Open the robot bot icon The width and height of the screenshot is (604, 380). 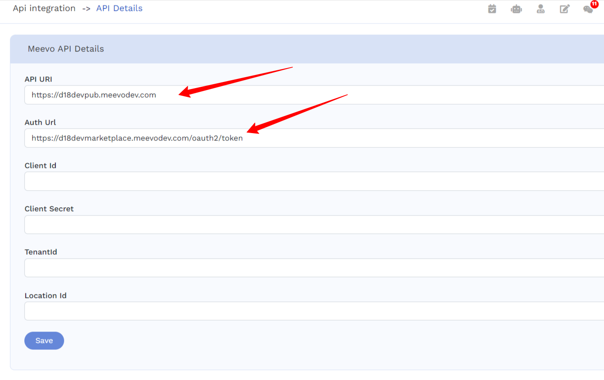coord(516,9)
